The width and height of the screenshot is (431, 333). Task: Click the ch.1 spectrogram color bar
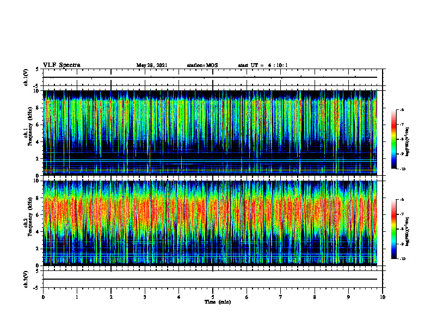point(393,139)
